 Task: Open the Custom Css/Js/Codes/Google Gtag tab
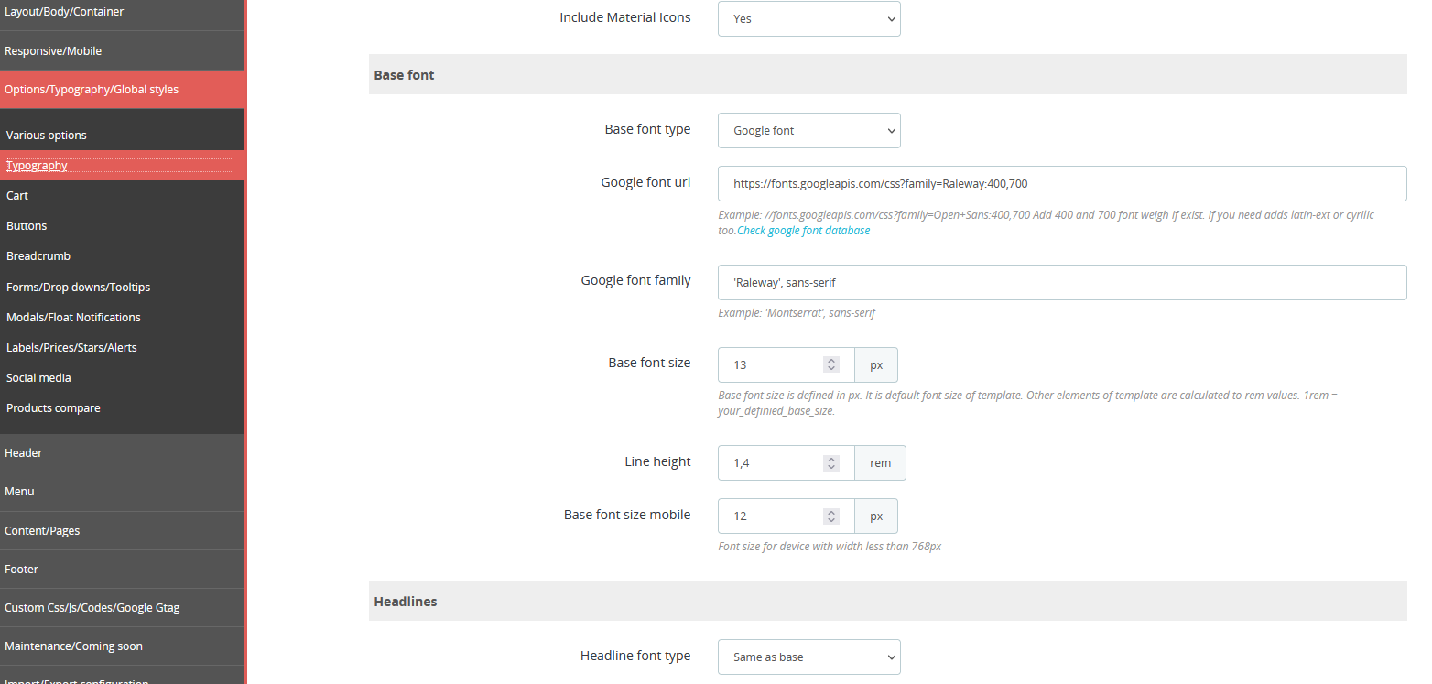(92, 607)
